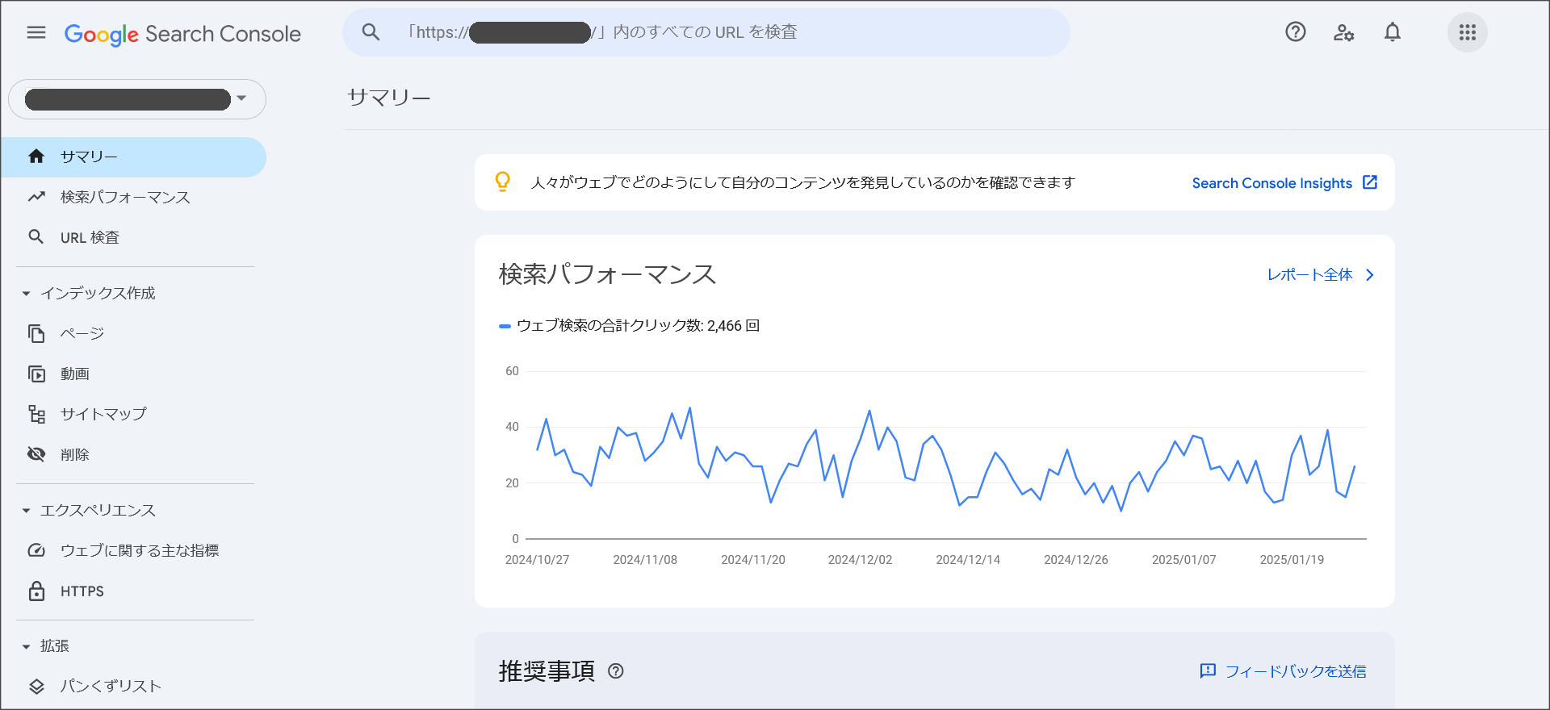Click the feedback speech-bubble icon

[x=1208, y=671]
